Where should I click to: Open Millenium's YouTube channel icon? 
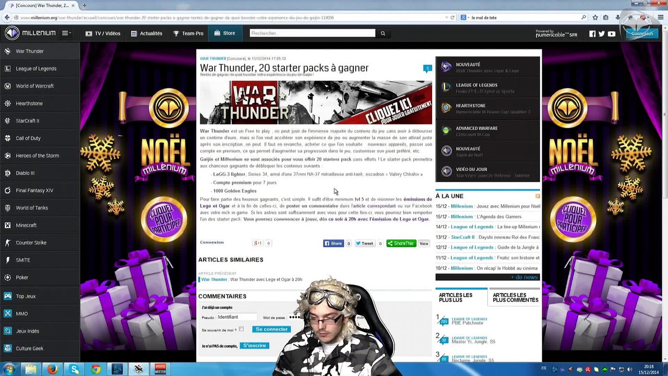(612, 34)
